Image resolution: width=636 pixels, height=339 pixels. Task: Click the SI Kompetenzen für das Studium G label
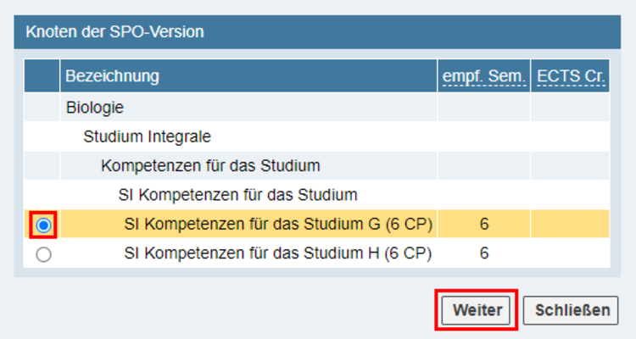pos(278,224)
